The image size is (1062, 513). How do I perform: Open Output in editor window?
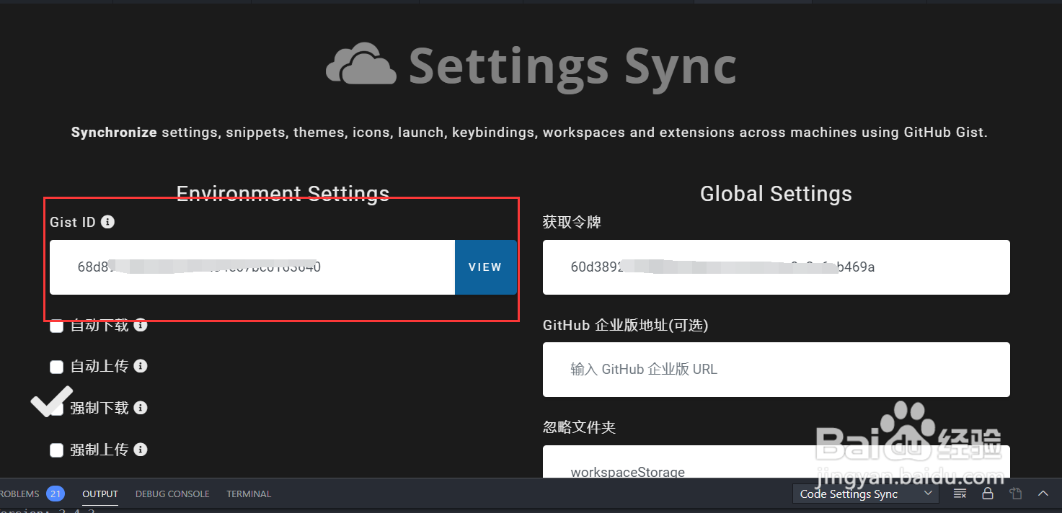[x=1016, y=494]
